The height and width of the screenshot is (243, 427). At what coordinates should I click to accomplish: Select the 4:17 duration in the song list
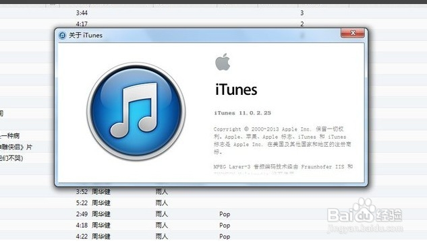point(82,24)
